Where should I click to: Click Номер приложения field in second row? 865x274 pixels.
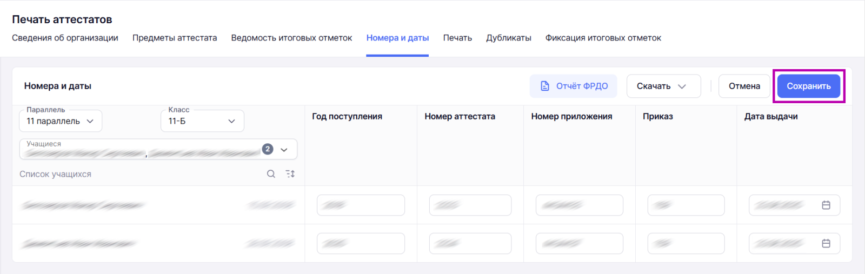pos(579,244)
